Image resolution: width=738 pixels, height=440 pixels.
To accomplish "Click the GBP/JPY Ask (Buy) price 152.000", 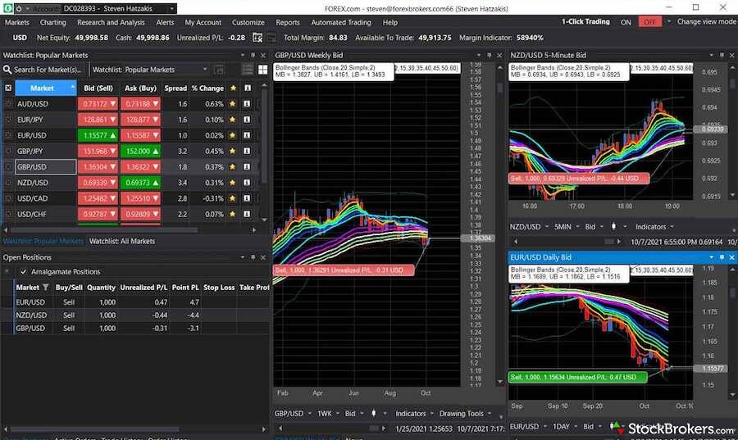I will (x=139, y=151).
